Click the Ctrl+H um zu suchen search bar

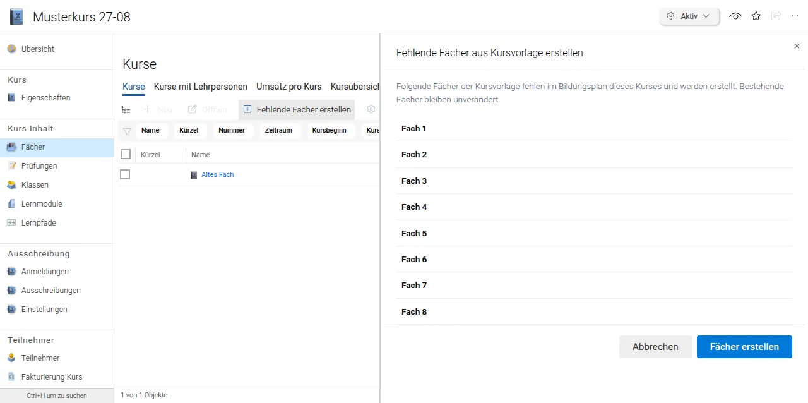[x=57, y=395]
